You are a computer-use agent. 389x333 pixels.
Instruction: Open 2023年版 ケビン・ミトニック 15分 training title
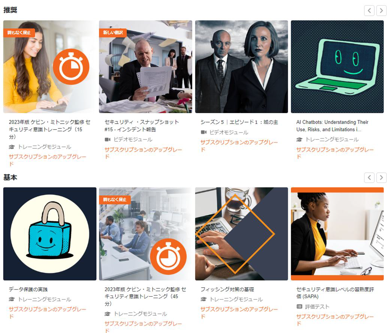click(x=49, y=129)
